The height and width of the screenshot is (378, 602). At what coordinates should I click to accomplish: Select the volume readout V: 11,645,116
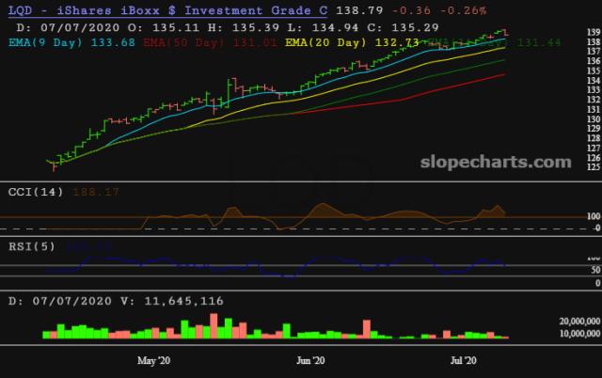click(x=172, y=301)
